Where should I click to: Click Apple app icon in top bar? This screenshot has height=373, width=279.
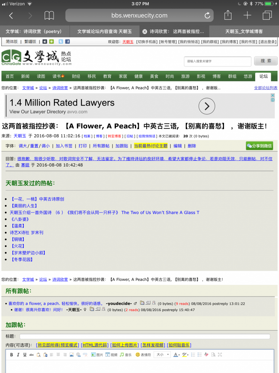(x=45, y=41)
